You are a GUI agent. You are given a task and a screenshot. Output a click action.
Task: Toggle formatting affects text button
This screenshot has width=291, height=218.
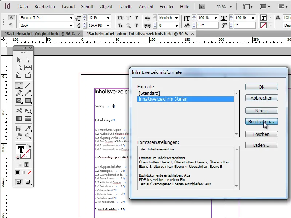tap(27, 165)
